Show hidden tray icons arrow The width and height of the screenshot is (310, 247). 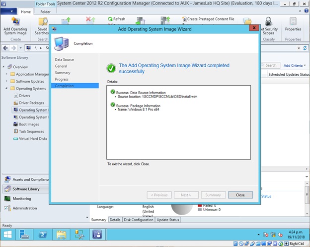(259, 235)
